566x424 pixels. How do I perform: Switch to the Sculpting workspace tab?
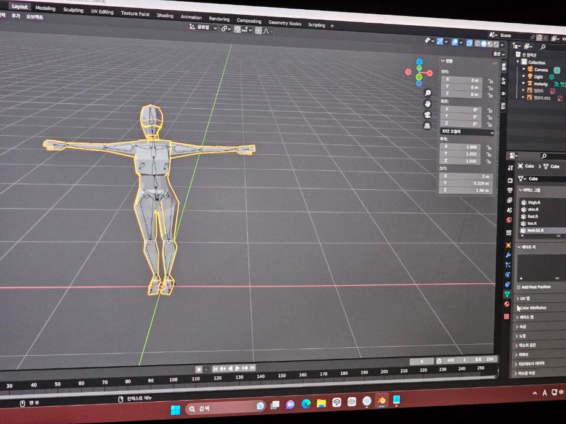pyautogui.click(x=73, y=10)
